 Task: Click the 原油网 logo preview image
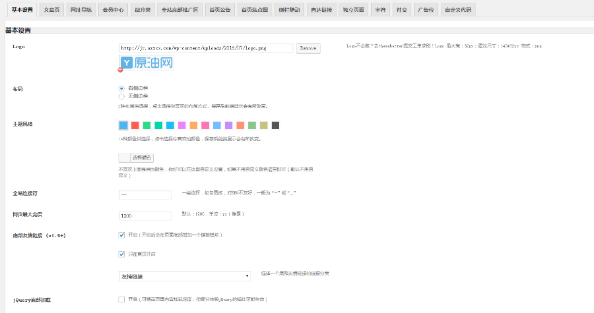147,63
